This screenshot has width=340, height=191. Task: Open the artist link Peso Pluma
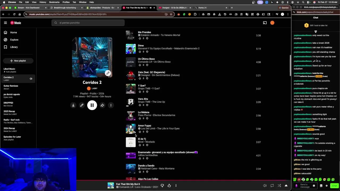pyautogui.click(x=145, y=115)
